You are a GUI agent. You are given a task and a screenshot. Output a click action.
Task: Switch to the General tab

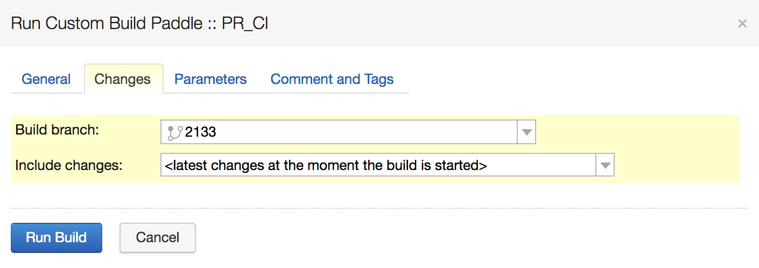coord(46,79)
